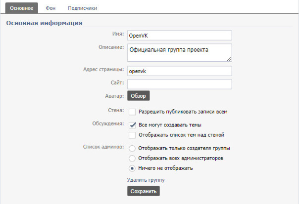Click the Имя input field
The height and width of the screenshot is (204, 299).
[x=179, y=36]
